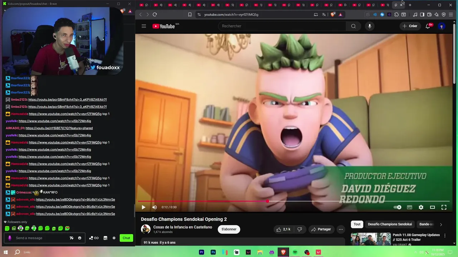This screenshot has height=257, width=458.
Task: Click the S'abonner subscribe button
Action: (x=229, y=229)
